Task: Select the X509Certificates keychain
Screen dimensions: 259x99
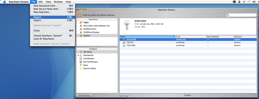Action: 97,32
